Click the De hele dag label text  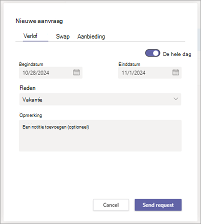(177, 54)
